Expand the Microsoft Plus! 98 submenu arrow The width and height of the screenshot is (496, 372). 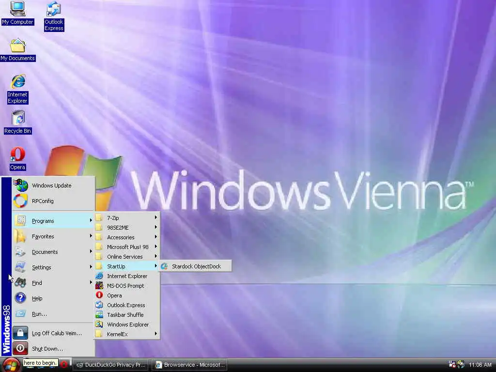155,247
